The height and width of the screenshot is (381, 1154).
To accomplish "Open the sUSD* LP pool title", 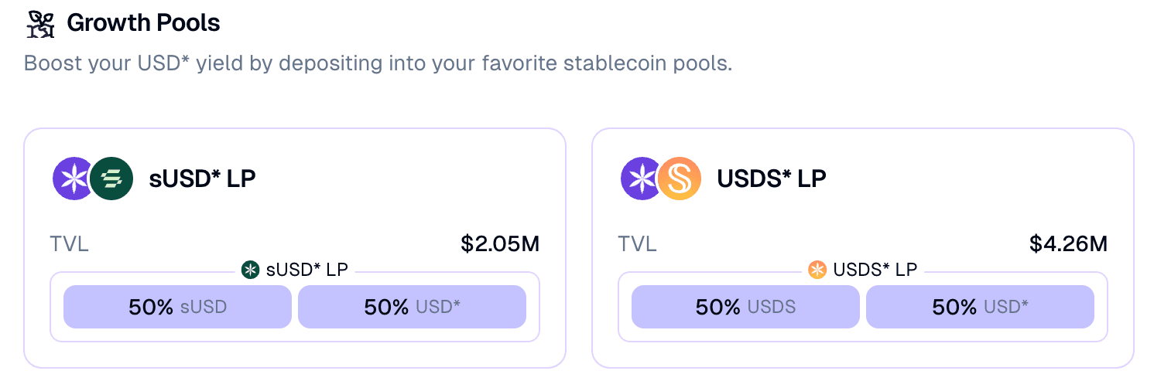I will pyautogui.click(x=202, y=179).
